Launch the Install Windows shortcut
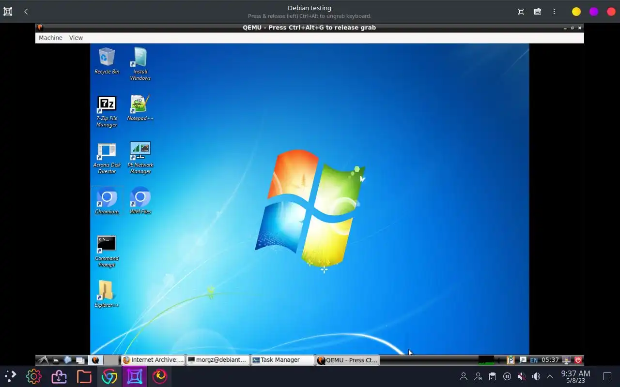Image resolution: width=620 pixels, height=387 pixels. tap(140, 64)
